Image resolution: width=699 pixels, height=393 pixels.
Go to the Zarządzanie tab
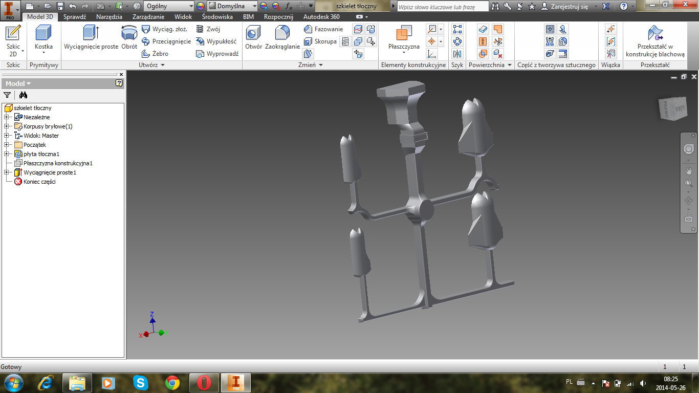click(148, 17)
